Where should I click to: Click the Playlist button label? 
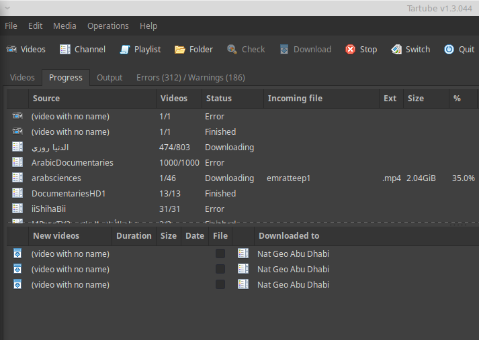pyautogui.click(x=148, y=49)
